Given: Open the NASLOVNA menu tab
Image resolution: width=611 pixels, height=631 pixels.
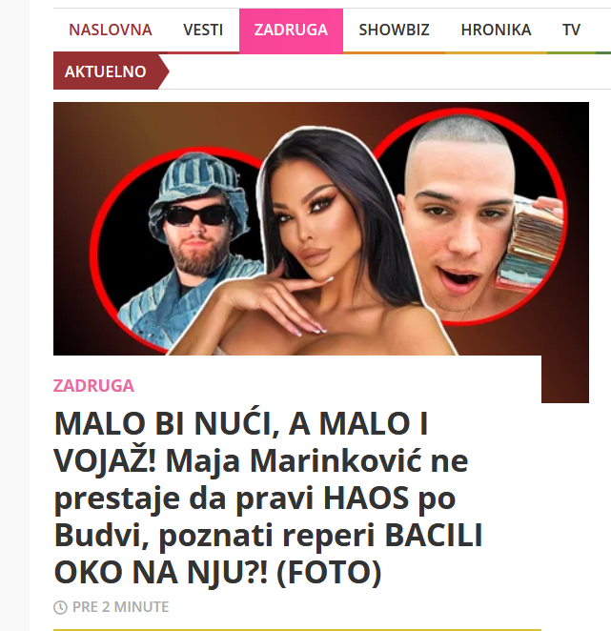Looking at the screenshot, I should click(x=111, y=30).
